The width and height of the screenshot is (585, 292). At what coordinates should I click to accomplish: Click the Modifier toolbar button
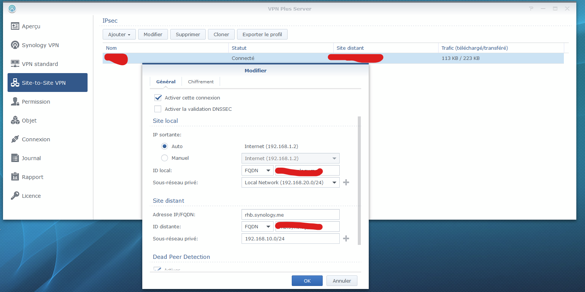click(x=153, y=34)
